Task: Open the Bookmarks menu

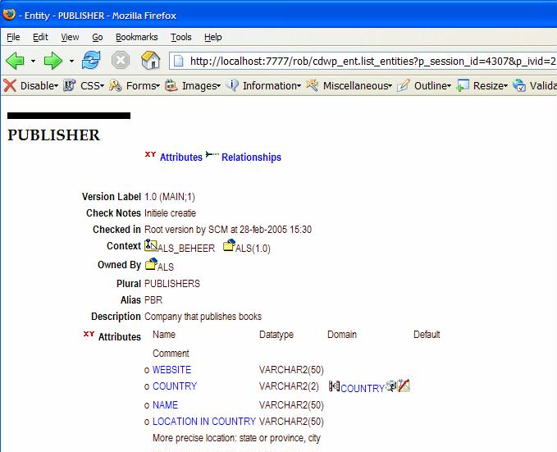Action: 136,37
